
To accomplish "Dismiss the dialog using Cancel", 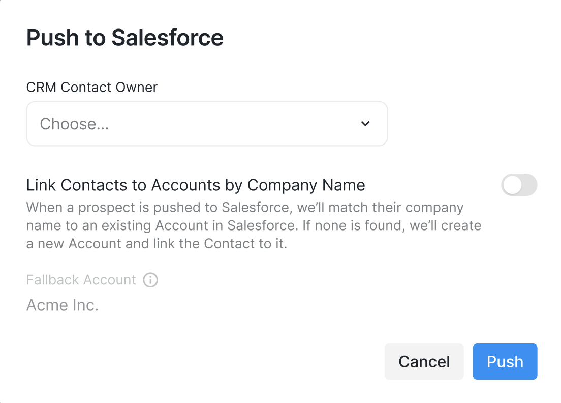I will tap(424, 361).
